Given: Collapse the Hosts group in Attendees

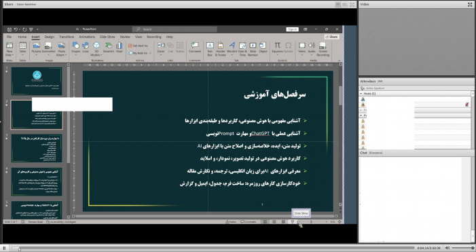Looking at the screenshot, I should (361, 94).
